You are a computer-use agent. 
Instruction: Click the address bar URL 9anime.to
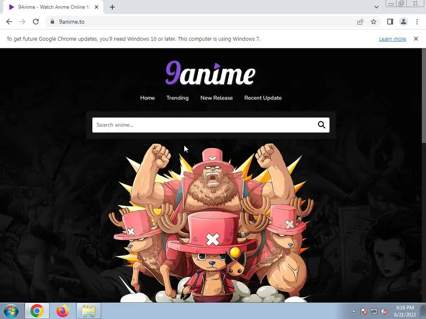pyautogui.click(x=72, y=22)
